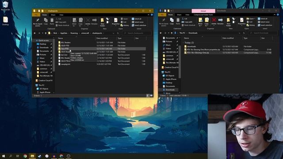Expand address bar history in Downloads window
Image resolution: width=283 pixels, height=159 pixels.
tap(239, 33)
